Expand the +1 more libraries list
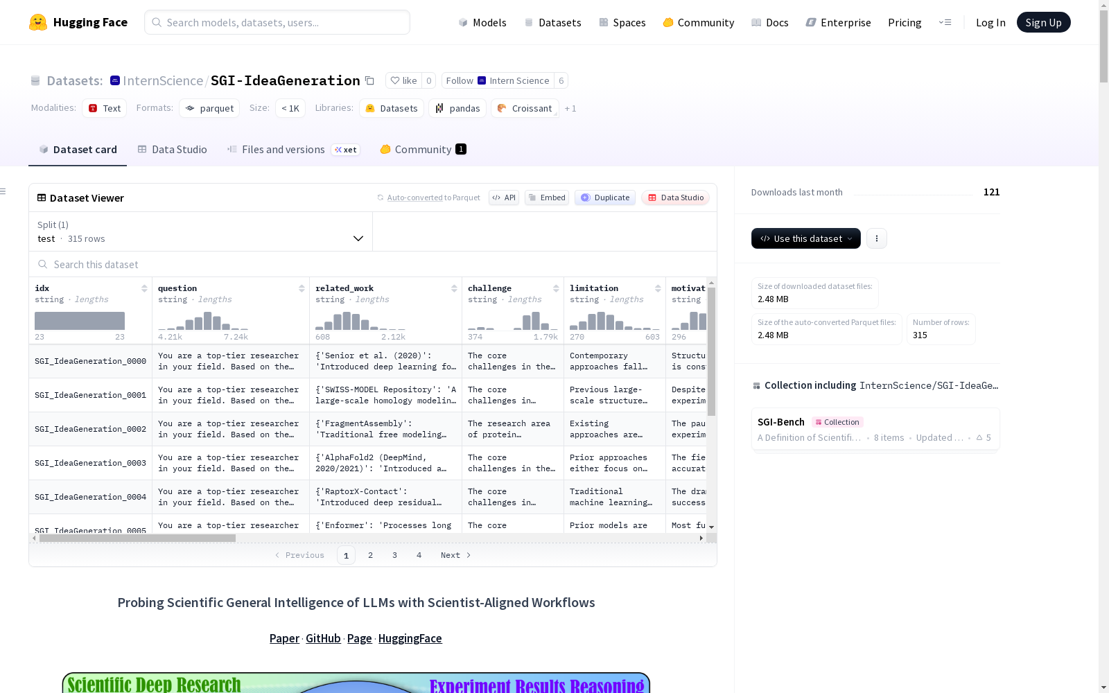1109x693 pixels. pos(570,108)
